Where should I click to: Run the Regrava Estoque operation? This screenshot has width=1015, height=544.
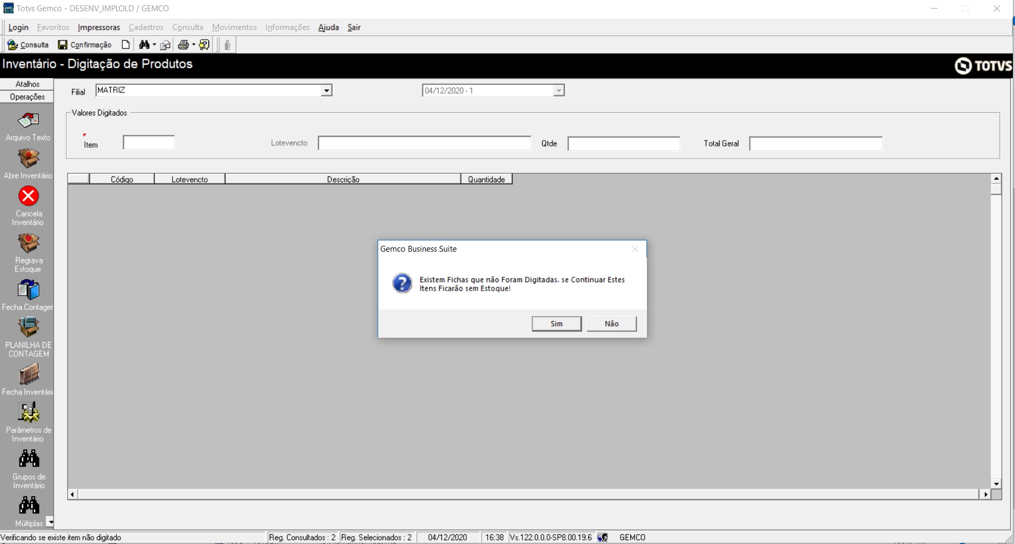tap(28, 243)
